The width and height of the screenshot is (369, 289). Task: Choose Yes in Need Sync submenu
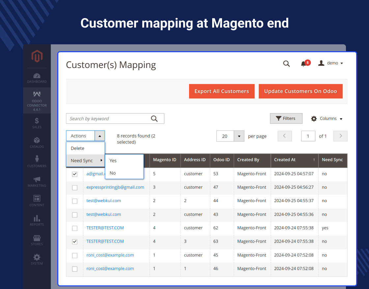pos(124,161)
